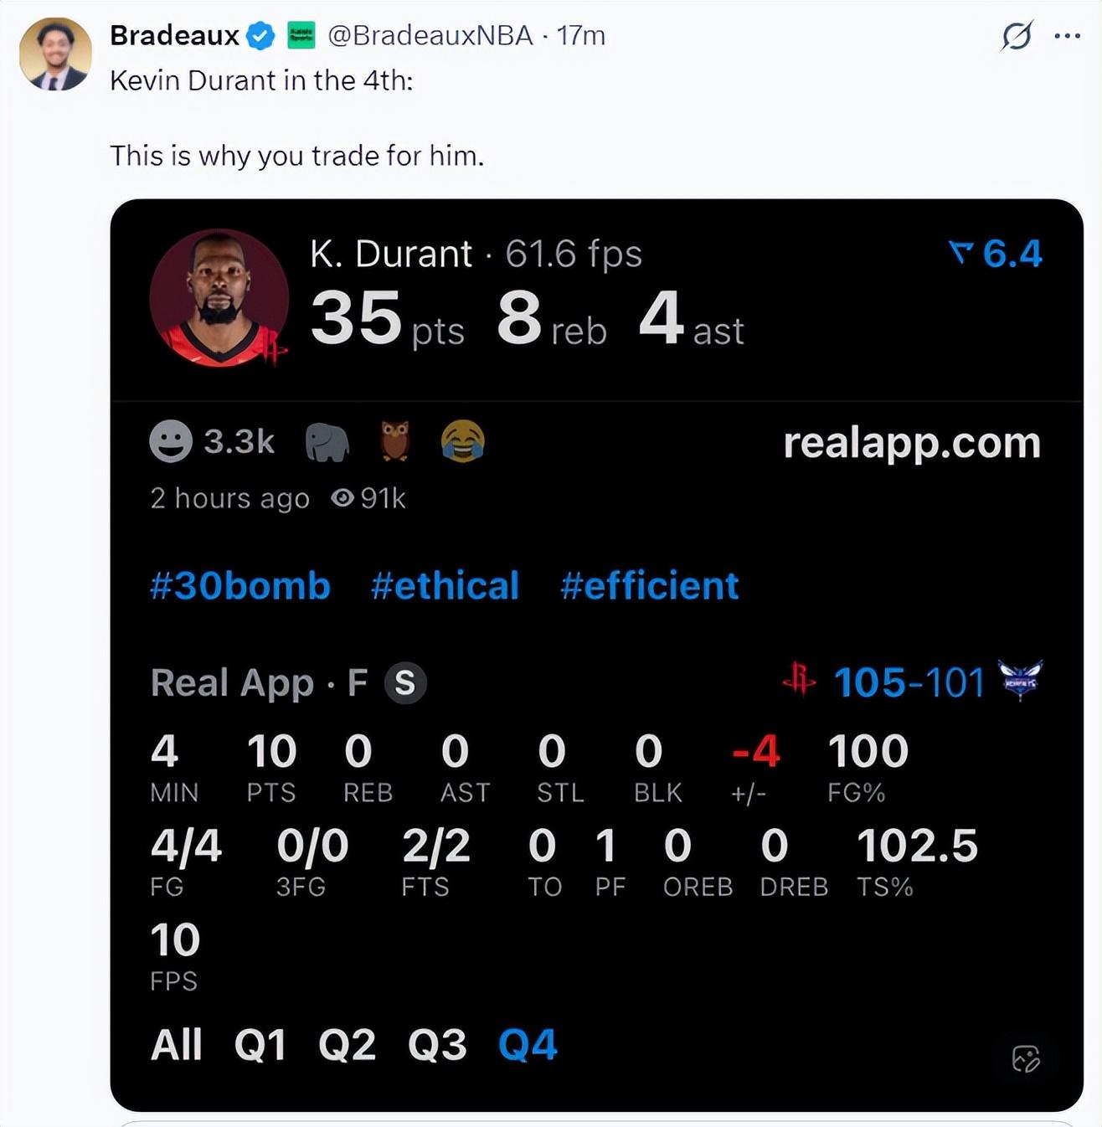Select the All quarters tab
Viewport: 1102px width, 1127px height.
coord(177,1044)
